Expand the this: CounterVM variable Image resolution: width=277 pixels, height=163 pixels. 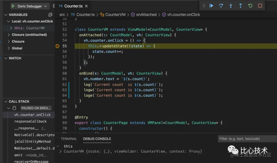click(11, 28)
